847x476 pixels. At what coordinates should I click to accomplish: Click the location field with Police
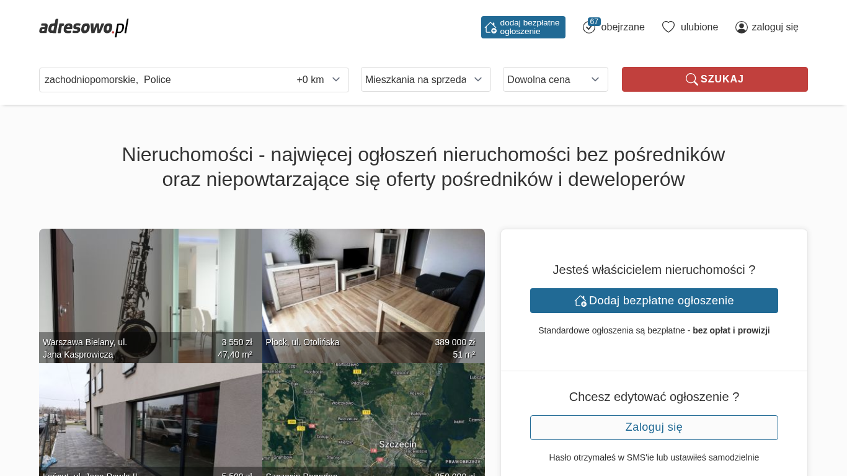[x=161, y=80]
